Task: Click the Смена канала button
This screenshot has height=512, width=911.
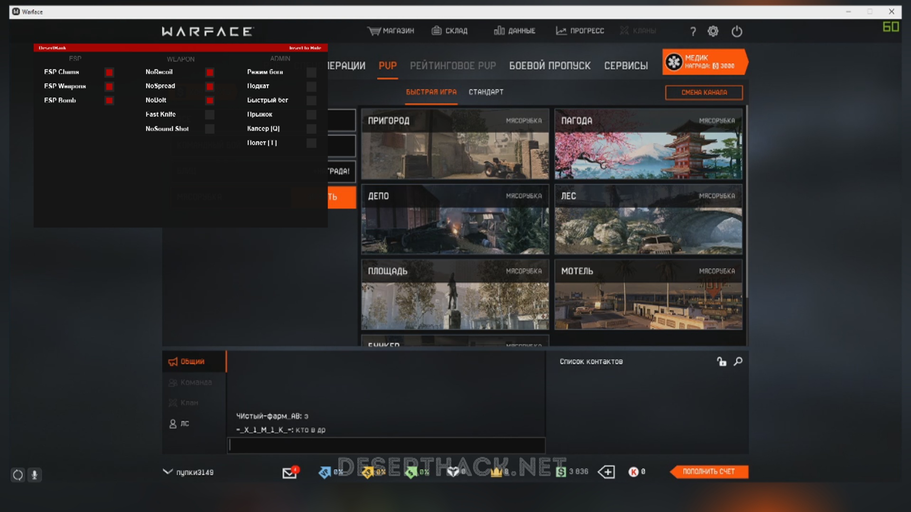Action: (x=704, y=92)
